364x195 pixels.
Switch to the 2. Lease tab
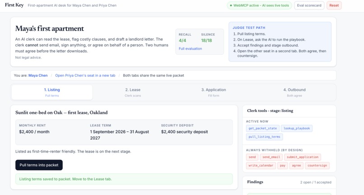point(133,92)
